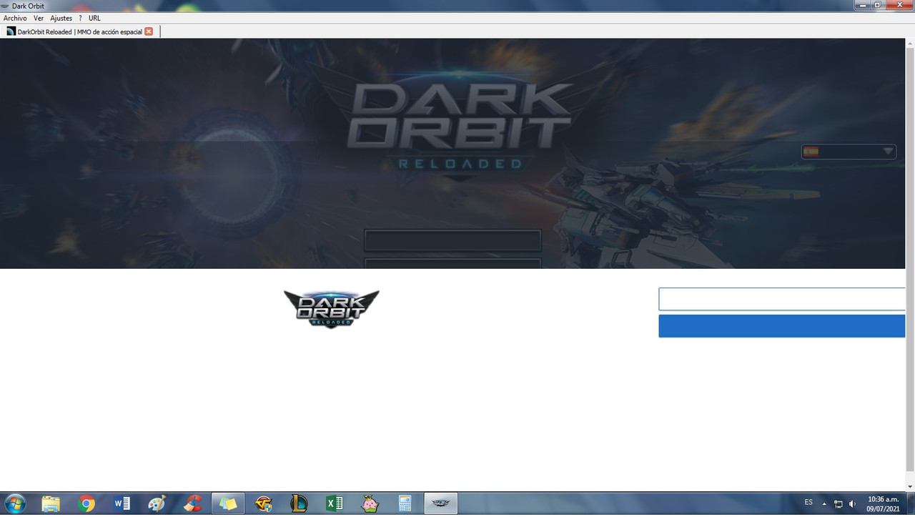Open network status tray icon

839,503
